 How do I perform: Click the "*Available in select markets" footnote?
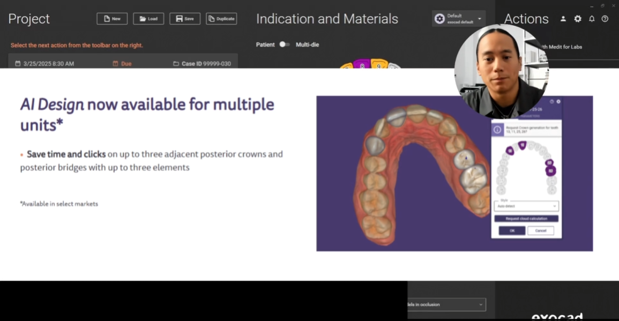point(59,204)
